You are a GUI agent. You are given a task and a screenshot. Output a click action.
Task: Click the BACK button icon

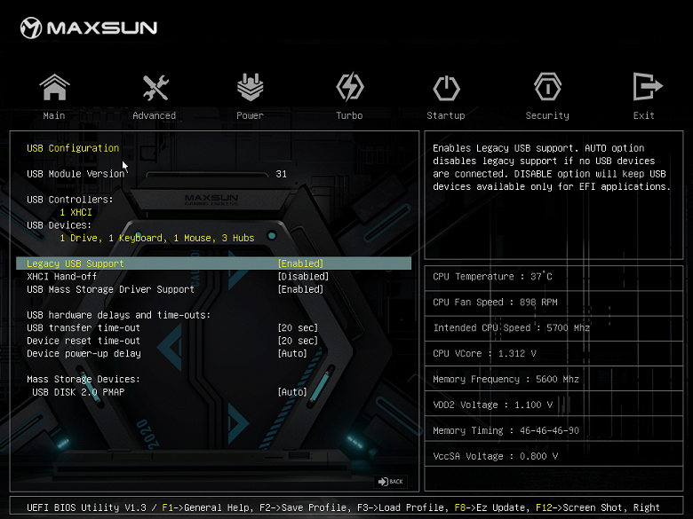[x=390, y=482]
